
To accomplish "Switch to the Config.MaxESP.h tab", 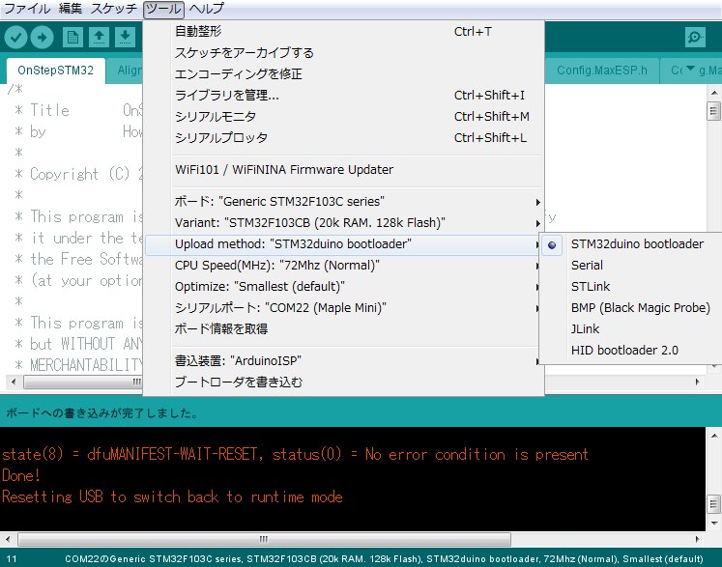I will 601,71.
